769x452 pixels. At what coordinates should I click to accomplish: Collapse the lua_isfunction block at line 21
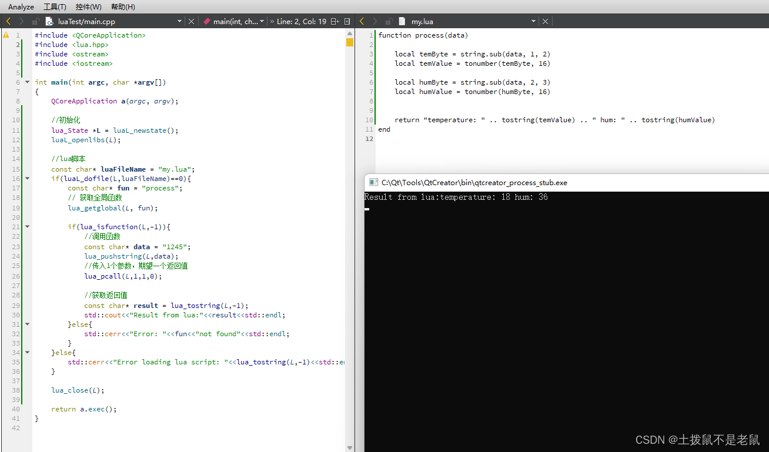pos(27,226)
